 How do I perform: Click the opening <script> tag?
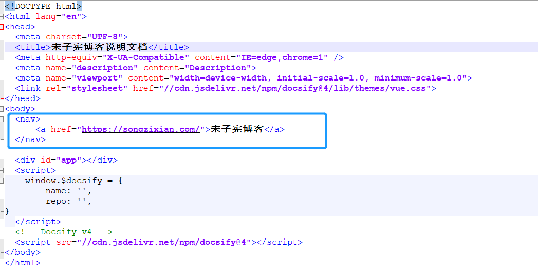(35, 170)
